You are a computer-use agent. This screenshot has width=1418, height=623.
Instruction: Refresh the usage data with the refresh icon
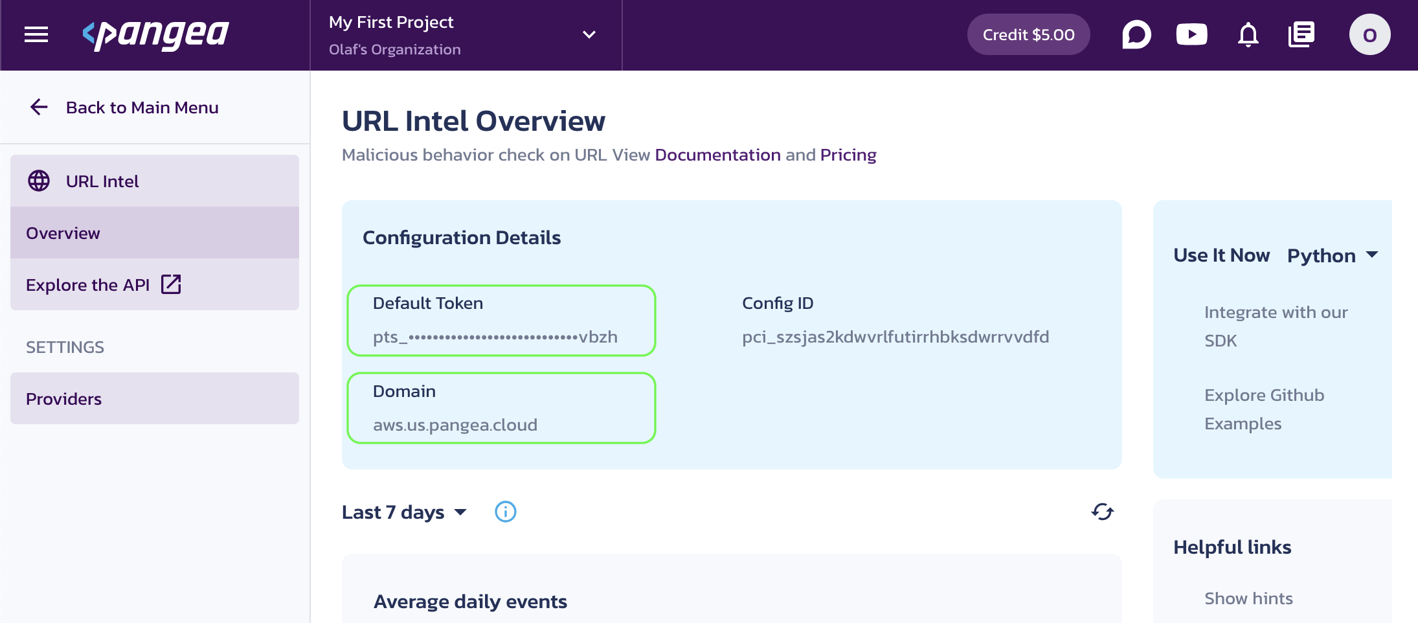click(1102, 512)
